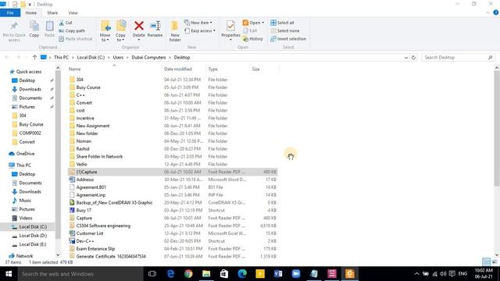
Task: Open Move to dropdown
Action: 105,31
